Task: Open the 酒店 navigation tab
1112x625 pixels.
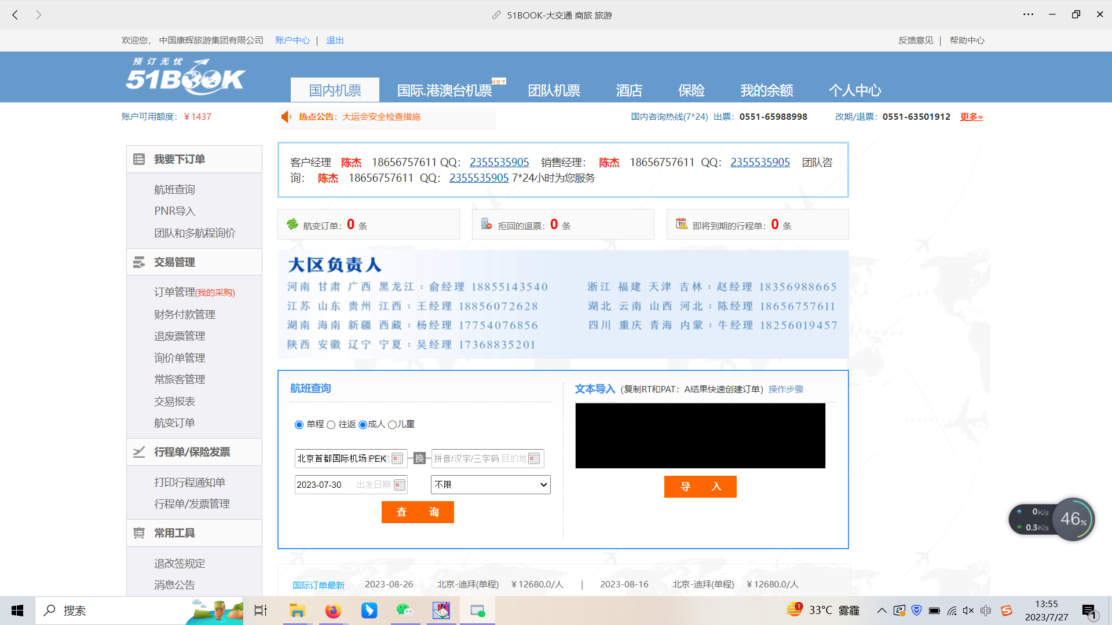Action: point(629,90)
